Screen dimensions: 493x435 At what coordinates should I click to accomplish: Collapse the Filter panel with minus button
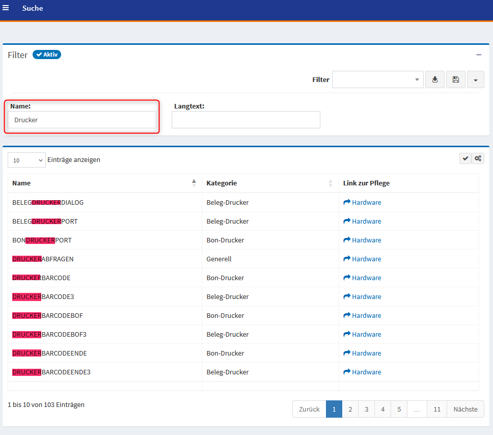click(479, 55)
